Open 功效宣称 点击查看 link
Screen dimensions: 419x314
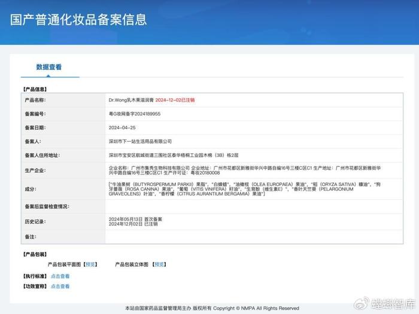(x=60, y=286)
